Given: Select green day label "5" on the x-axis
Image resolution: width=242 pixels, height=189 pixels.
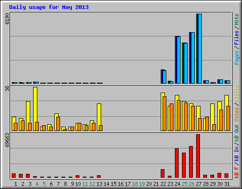Looking at the screenshot, I should pos(44,184).
